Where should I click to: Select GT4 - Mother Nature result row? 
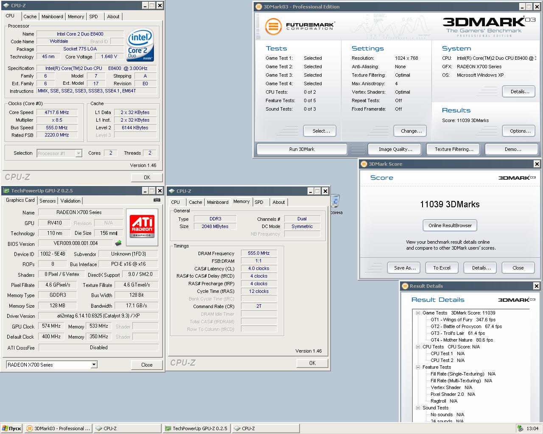462,340
